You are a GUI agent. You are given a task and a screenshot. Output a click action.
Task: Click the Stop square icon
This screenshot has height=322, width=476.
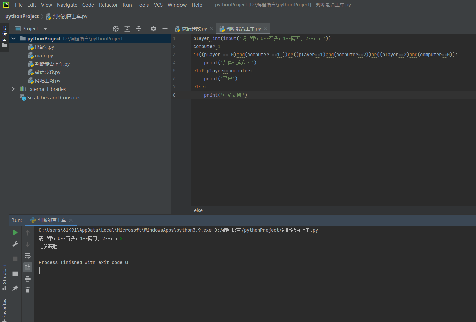[x=15, y=259]
